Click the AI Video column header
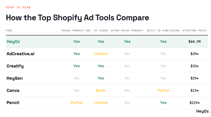This screenshot has height=117, width=211. pos(101,30)
